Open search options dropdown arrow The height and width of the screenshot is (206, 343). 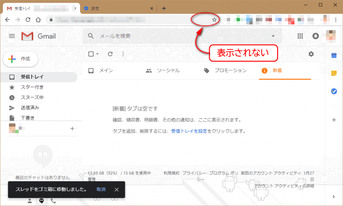(273, 36)
